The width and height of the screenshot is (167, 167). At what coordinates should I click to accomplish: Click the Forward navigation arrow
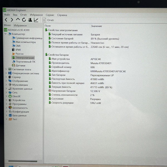click(12, 20)
